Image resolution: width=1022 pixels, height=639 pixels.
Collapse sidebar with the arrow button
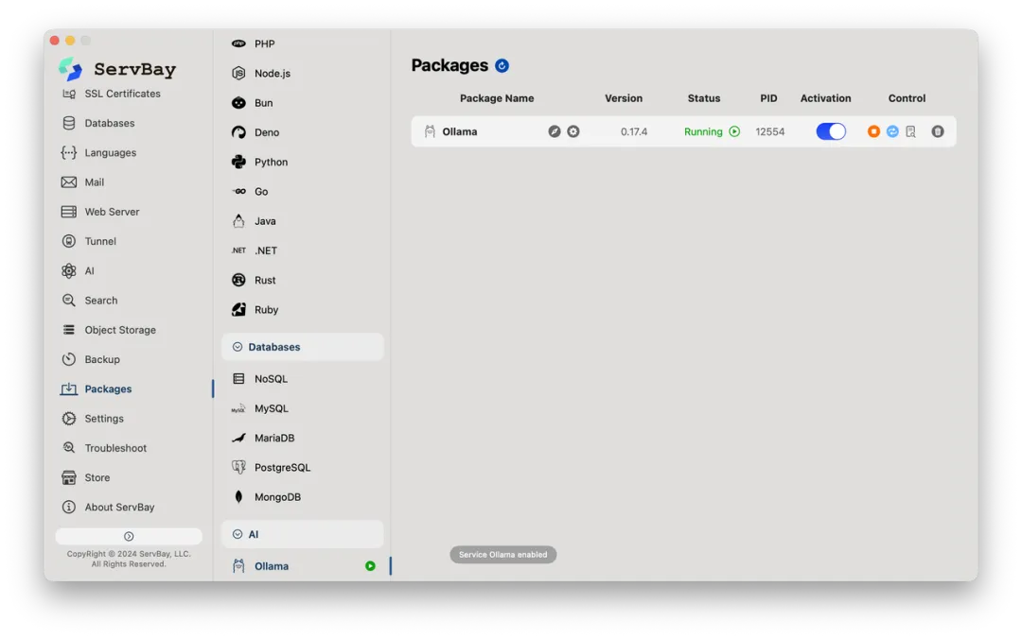click(x=129, y=536)
